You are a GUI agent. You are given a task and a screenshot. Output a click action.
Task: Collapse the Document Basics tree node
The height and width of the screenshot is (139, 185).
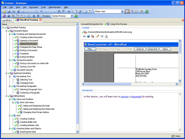6,31
